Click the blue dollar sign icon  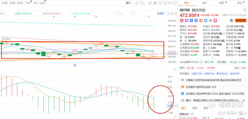pyautogui.click(x=196, y=20)
